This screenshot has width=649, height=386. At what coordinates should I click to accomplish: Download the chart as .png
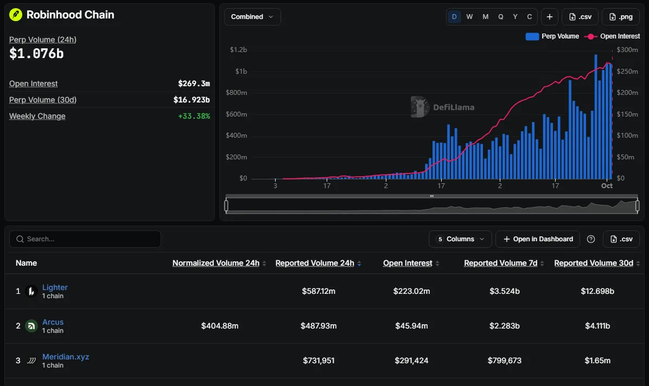click(620, 17)
